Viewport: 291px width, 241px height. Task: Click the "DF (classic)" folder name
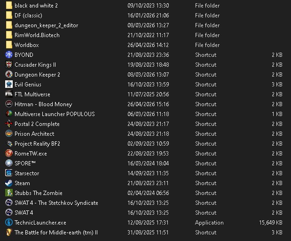[x=28, y=16]
